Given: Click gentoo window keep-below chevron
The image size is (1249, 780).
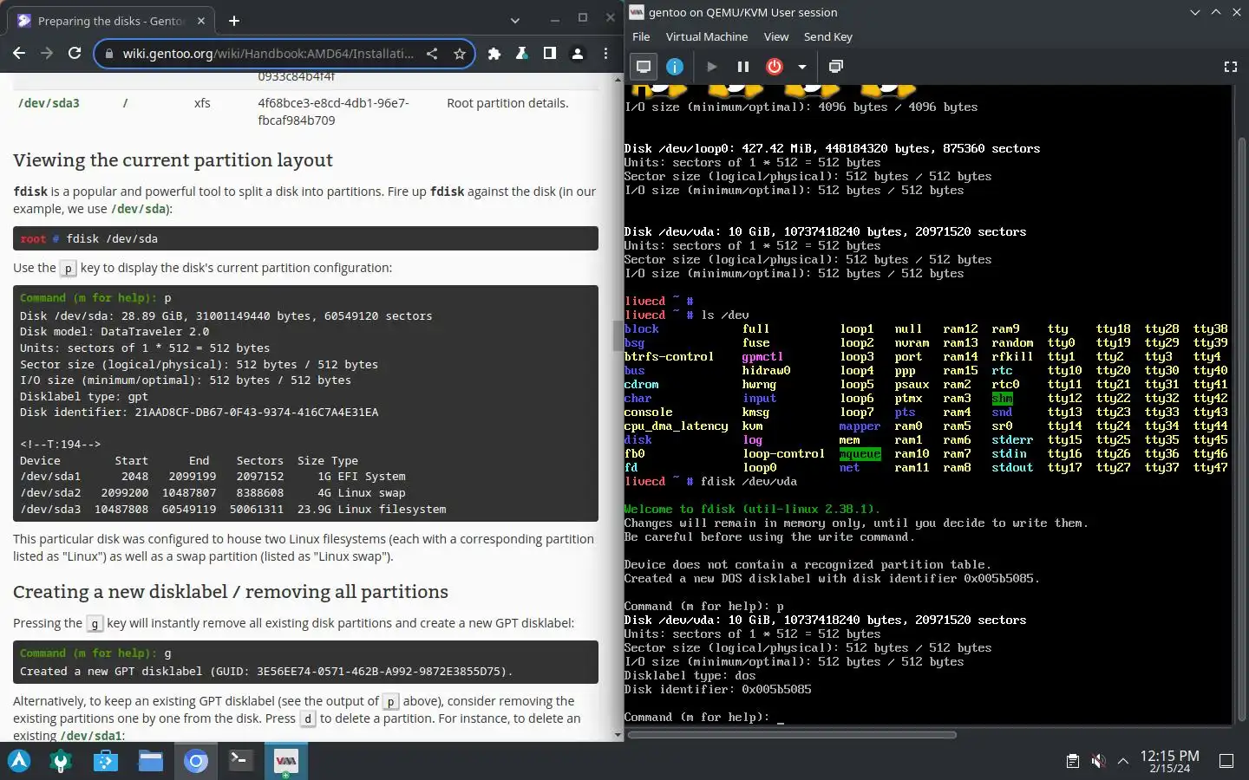Looking at the screenshot, I should [1195, 12].
